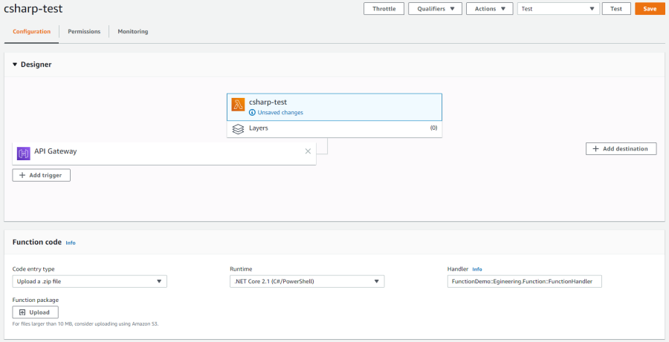669x342 pixels.
Task: Click the Layers stack icon
Action: 238,128
